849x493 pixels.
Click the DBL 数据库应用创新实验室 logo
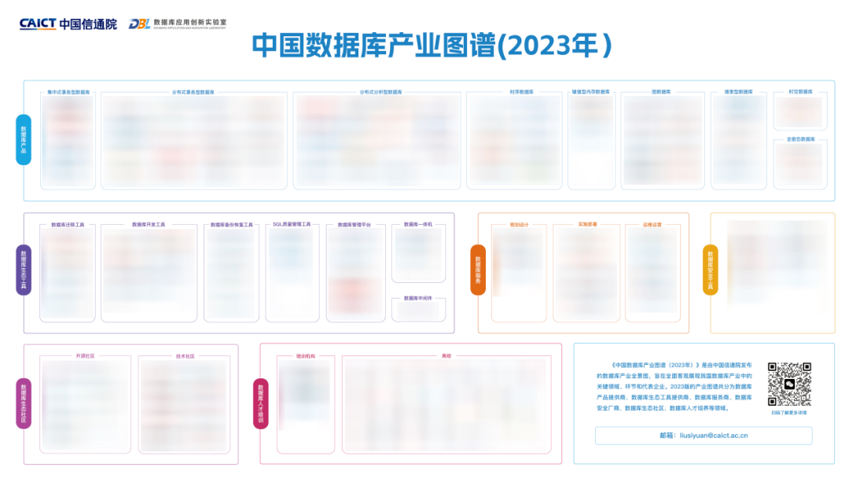coord(178,24)
